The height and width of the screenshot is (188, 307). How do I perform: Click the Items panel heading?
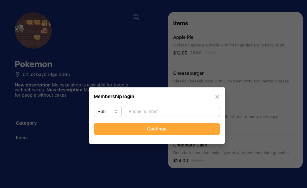[x=180, y=23]
